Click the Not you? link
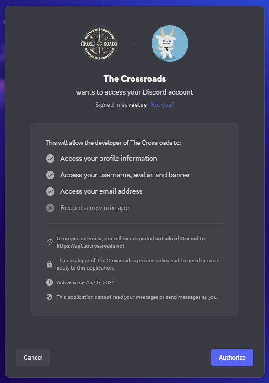This screenshot has width=269, height=383. coord(162,105)
